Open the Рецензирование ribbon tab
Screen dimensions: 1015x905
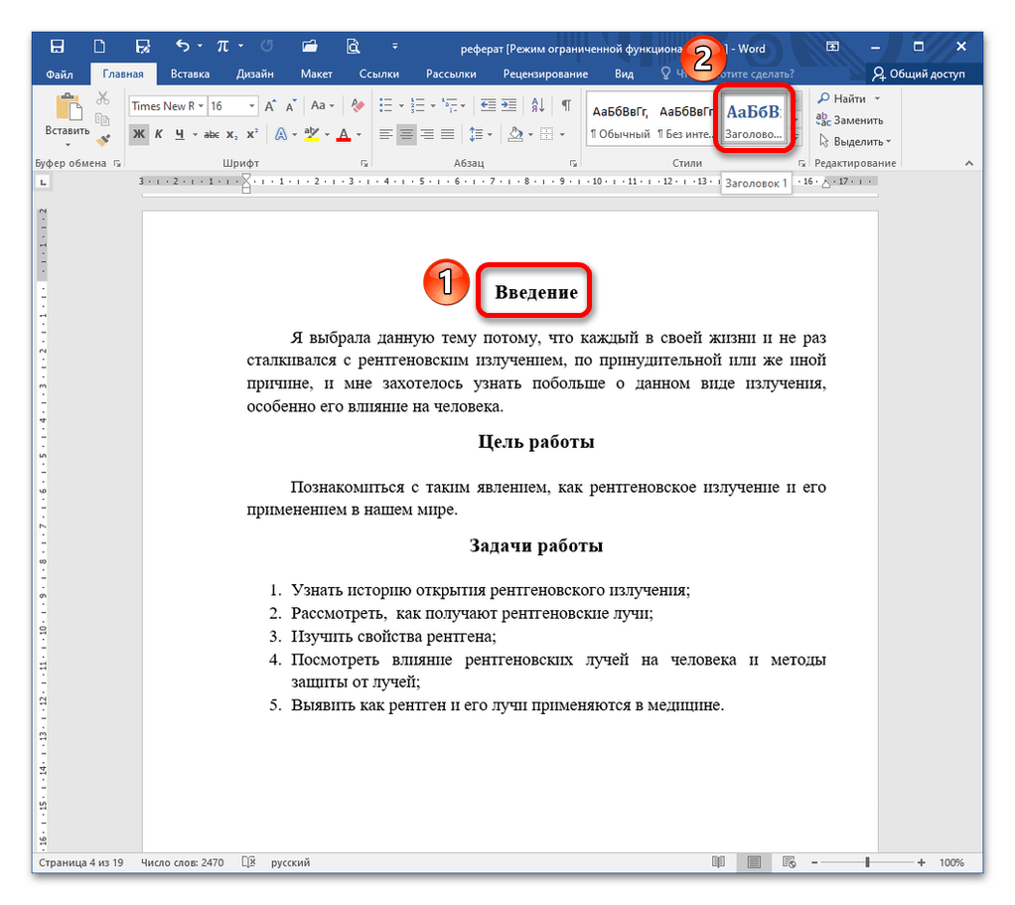(545, 74)
